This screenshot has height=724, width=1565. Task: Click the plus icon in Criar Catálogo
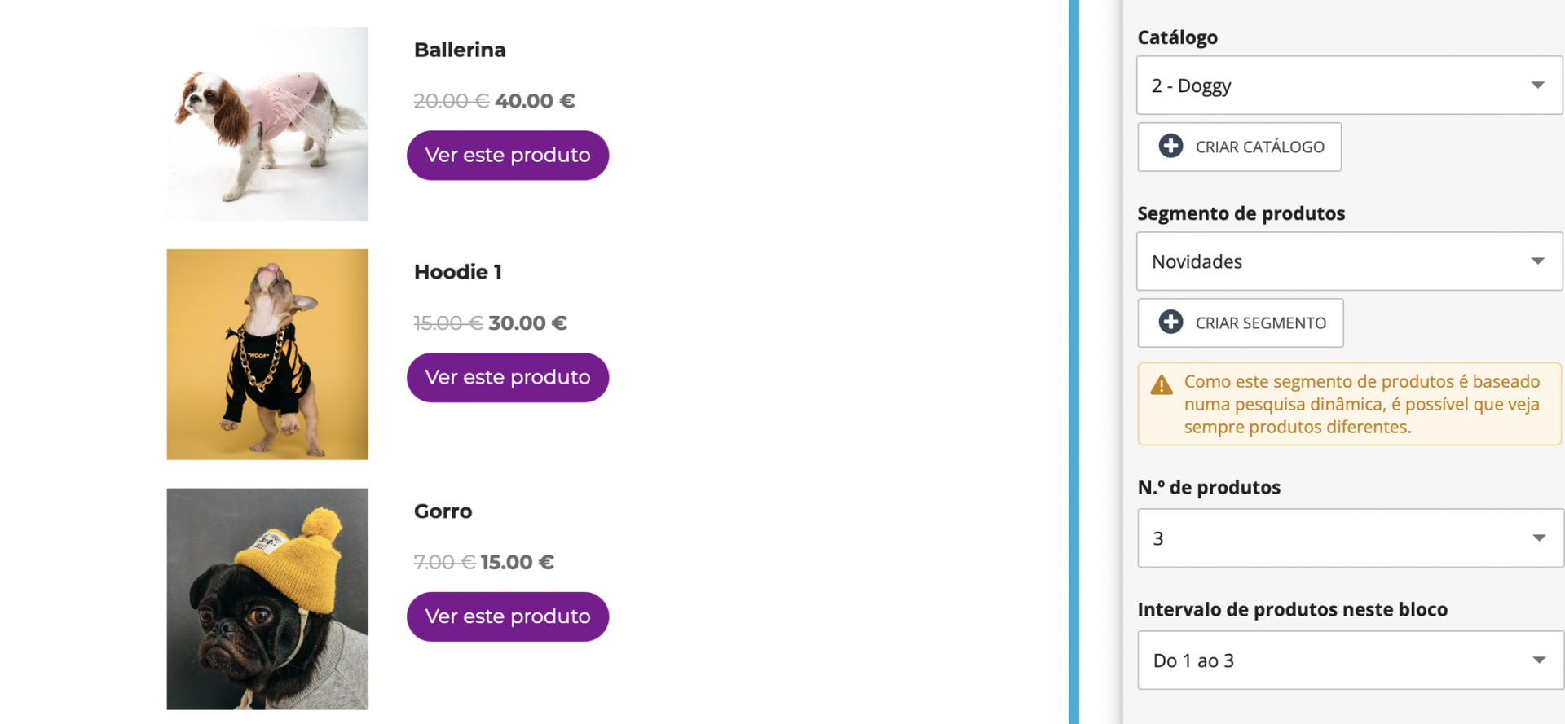[x=1170, y=147]
